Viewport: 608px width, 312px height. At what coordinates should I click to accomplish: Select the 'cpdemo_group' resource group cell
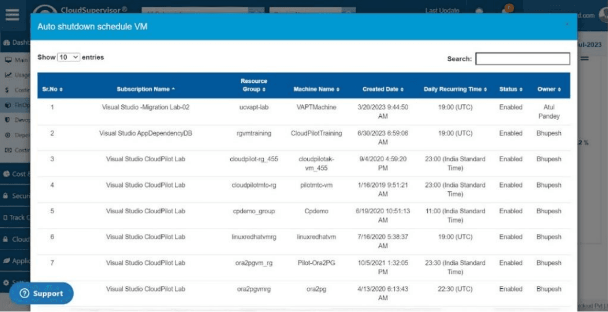pyautogui.click(x=253, y=211)
